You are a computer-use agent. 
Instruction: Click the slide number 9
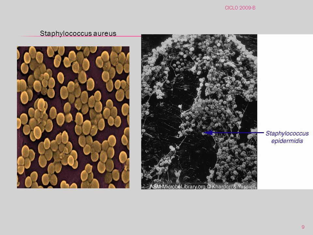[303, 227]
